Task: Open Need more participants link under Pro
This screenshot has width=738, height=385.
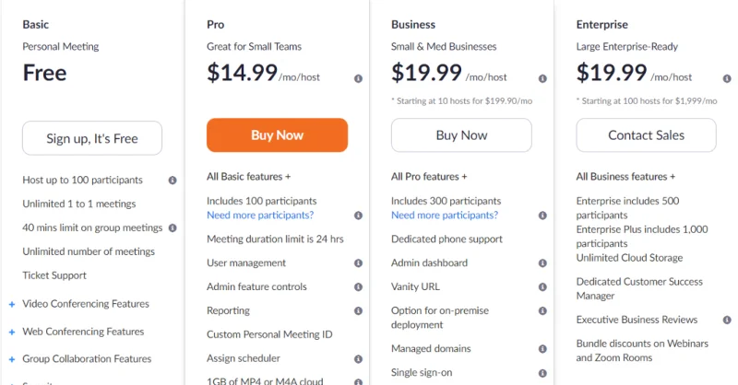Action: (260, 216)
